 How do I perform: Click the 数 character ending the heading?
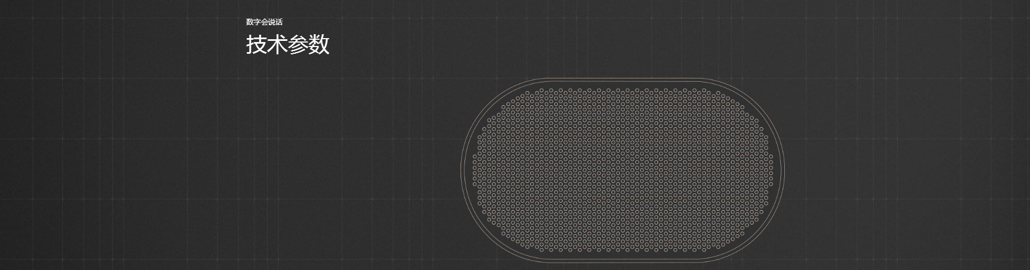319,45
